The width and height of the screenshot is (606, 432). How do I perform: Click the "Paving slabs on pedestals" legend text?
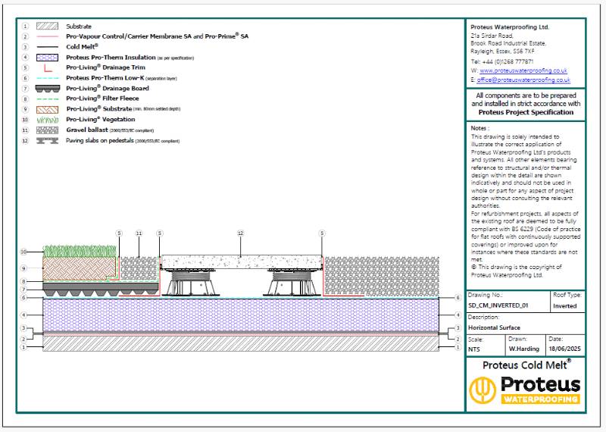(100, 141)
